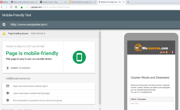Click the Page is mobile-friendly heading
The width and height of the screenshot is (180, 110).
(32, 53)
